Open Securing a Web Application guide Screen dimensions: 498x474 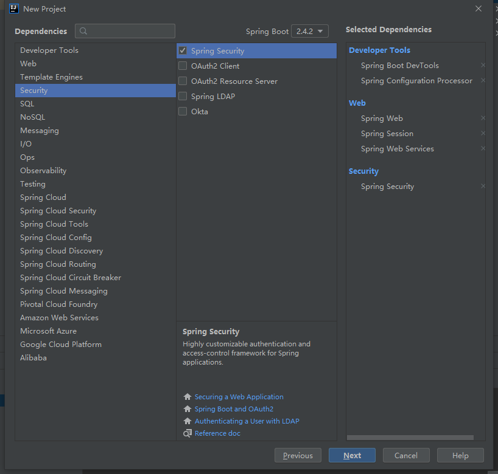pos(239,397)
